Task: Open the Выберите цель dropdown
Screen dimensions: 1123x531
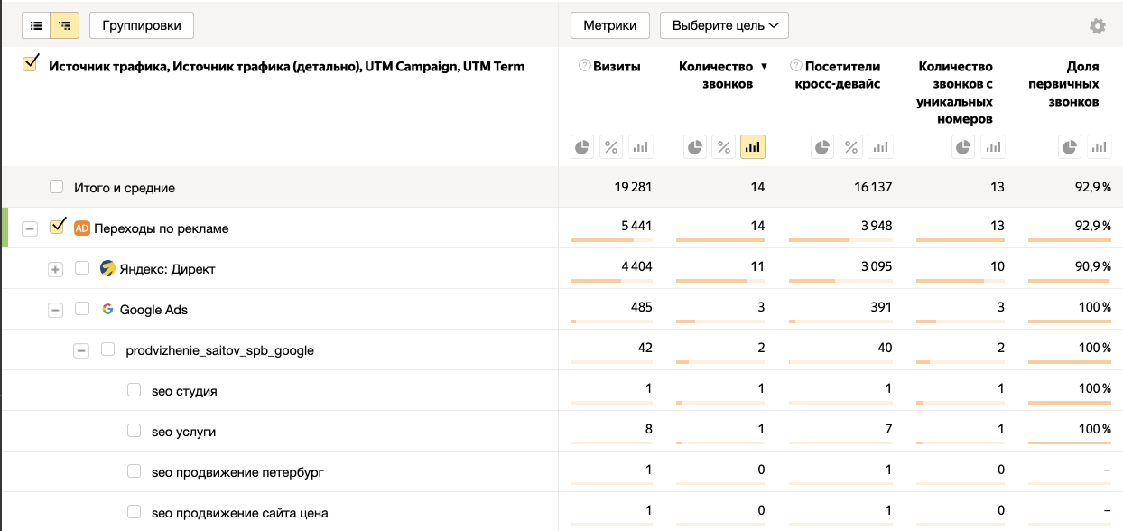Action: point(724,25)
